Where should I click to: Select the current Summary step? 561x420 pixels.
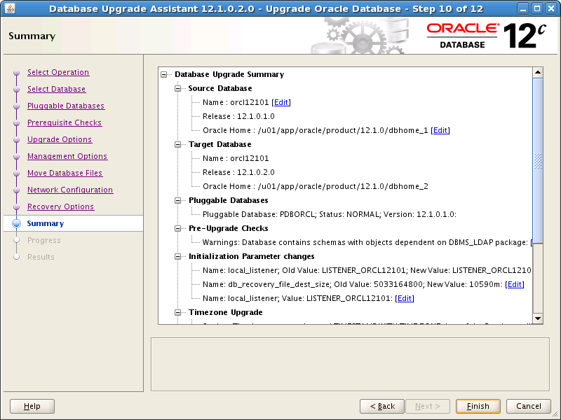[x=46, y=223]
